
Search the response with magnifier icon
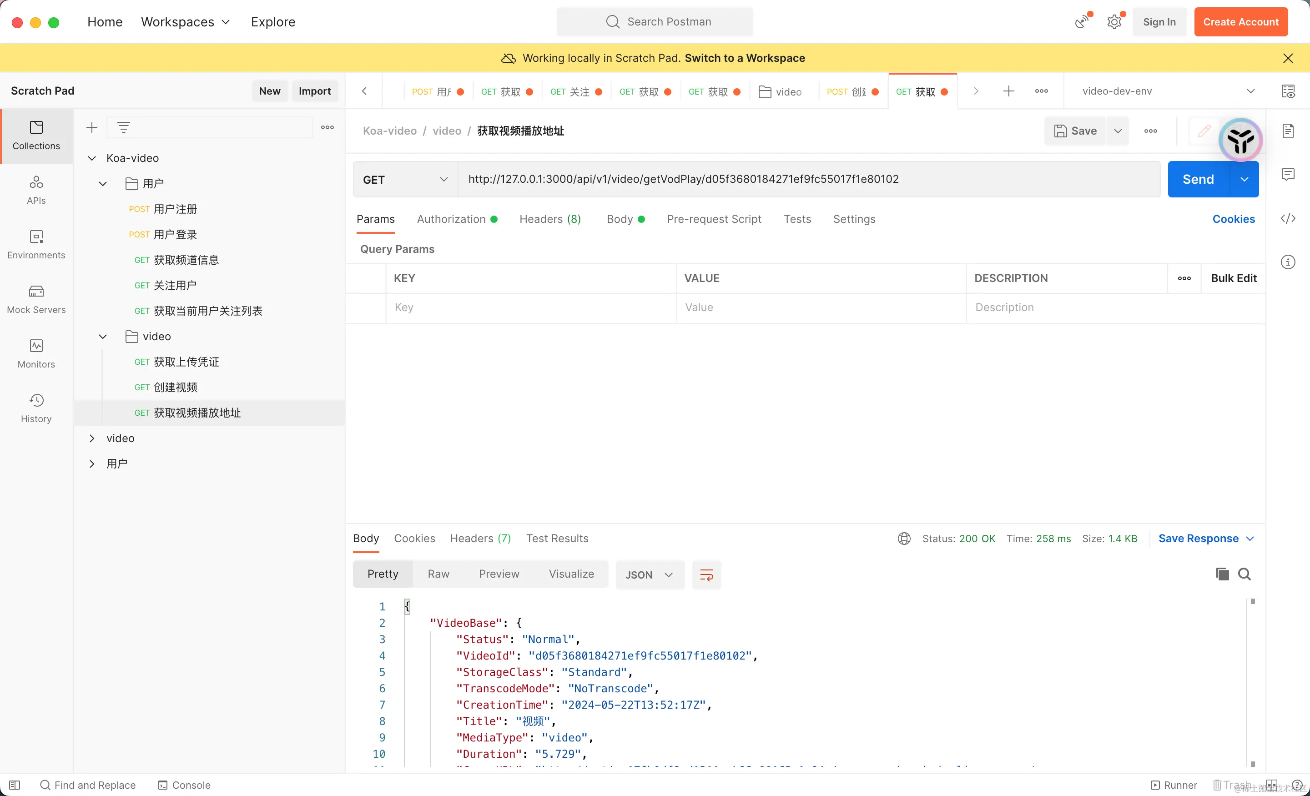tap(1244, 574)
